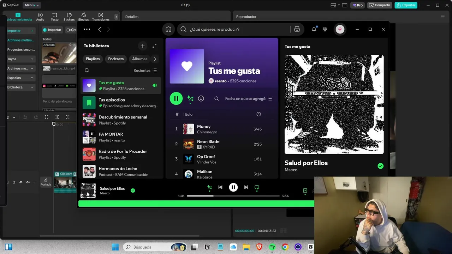The image size is (452, 254).
Task: Download the Tus me gusta playlist
Action: (x=201, y=98)
